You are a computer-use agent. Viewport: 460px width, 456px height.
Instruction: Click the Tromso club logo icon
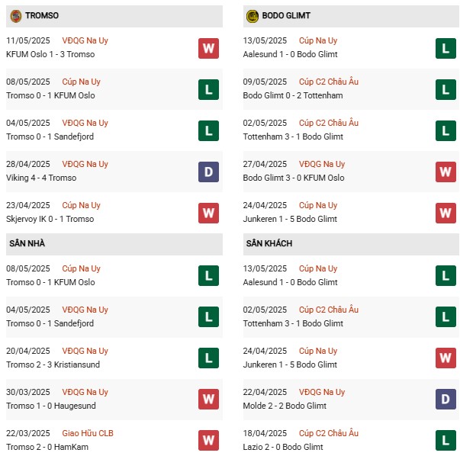(x=16, y=16)
